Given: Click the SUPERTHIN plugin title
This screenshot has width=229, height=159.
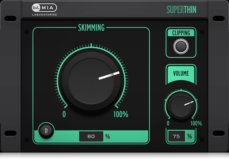Looking at the screenshot, I should (181, 10).
